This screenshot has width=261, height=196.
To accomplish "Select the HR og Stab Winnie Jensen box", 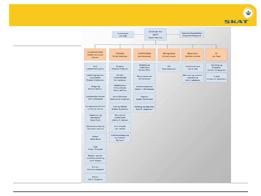I will (169, 55).
